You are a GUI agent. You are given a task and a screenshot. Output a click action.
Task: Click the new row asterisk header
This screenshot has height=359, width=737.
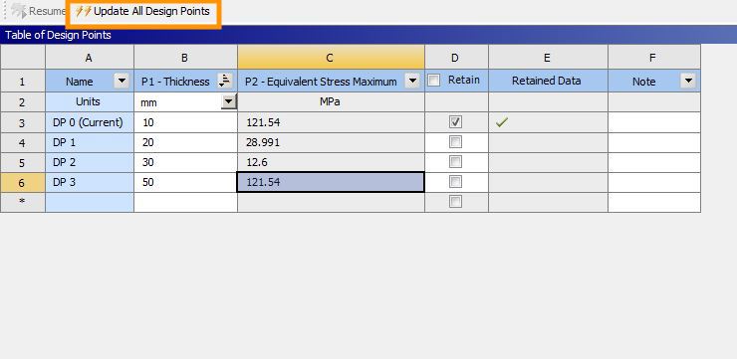23,202
